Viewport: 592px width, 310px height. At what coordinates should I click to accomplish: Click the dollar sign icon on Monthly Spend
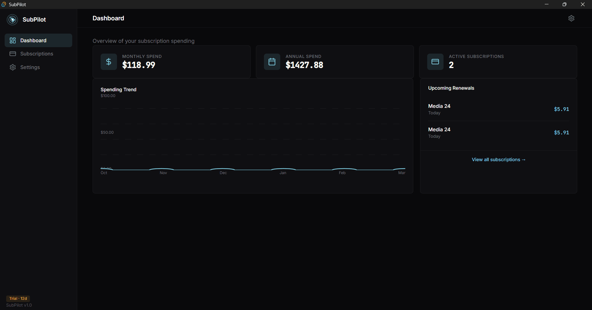108,62
